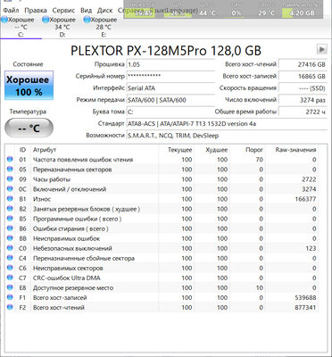The height and width of the screenshot is (357, 332).
Task: Click status circle for CRC-ошибок Ultra DMA
Action: [10, 278]
